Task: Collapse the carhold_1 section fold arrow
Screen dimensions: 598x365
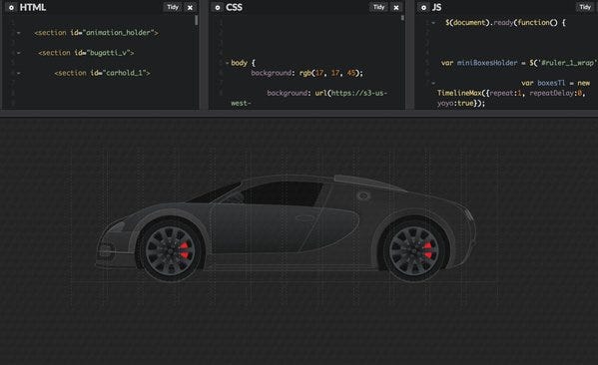Action: [19, 73]
